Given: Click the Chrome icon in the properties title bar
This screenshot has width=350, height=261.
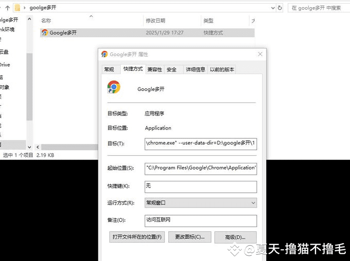Looking at the screenshot, I should coord(104,54).
